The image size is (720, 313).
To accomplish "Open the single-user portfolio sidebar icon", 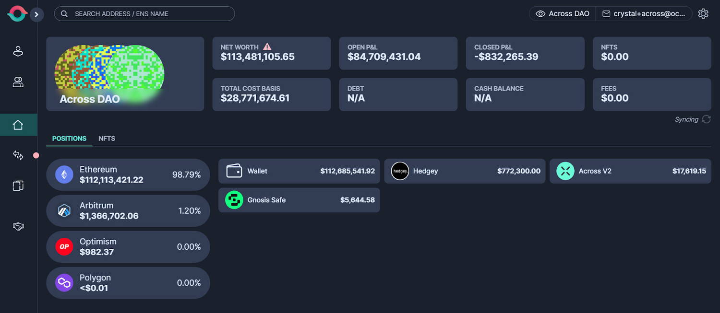I will pos(18,51).
